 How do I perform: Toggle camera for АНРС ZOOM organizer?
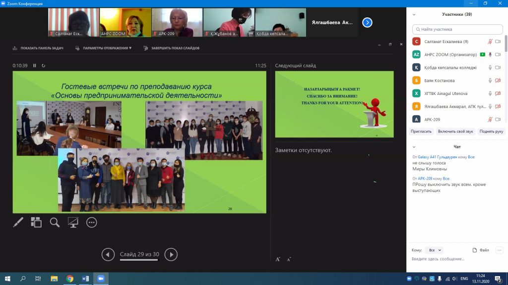(498, 54)
